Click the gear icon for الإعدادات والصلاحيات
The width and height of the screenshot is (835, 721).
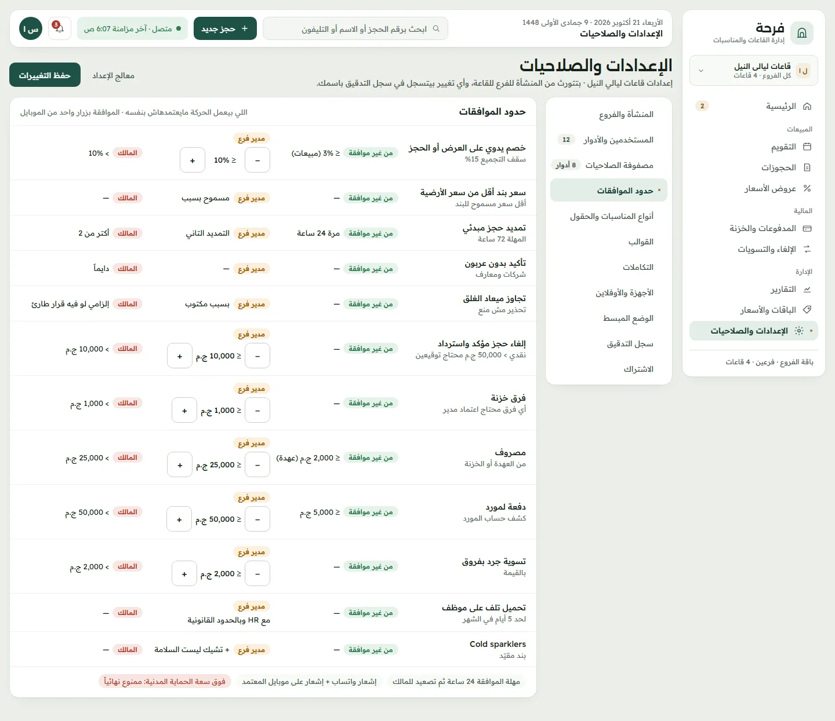[799, 331]
